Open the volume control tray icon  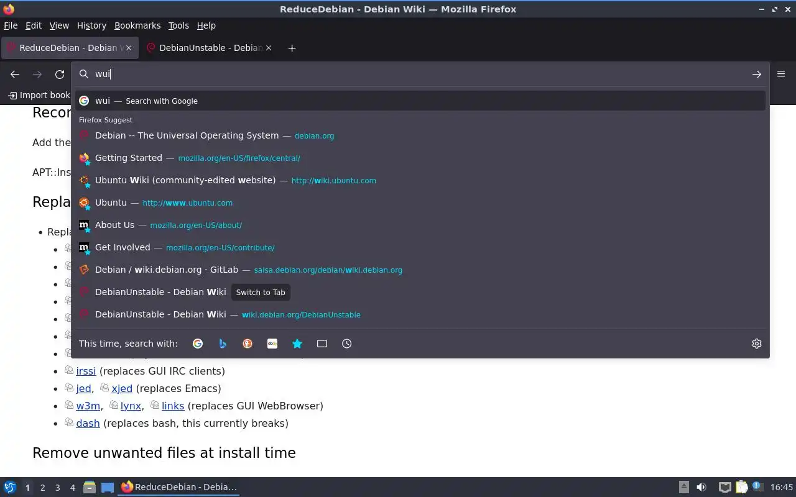click(x=701, y=487)
